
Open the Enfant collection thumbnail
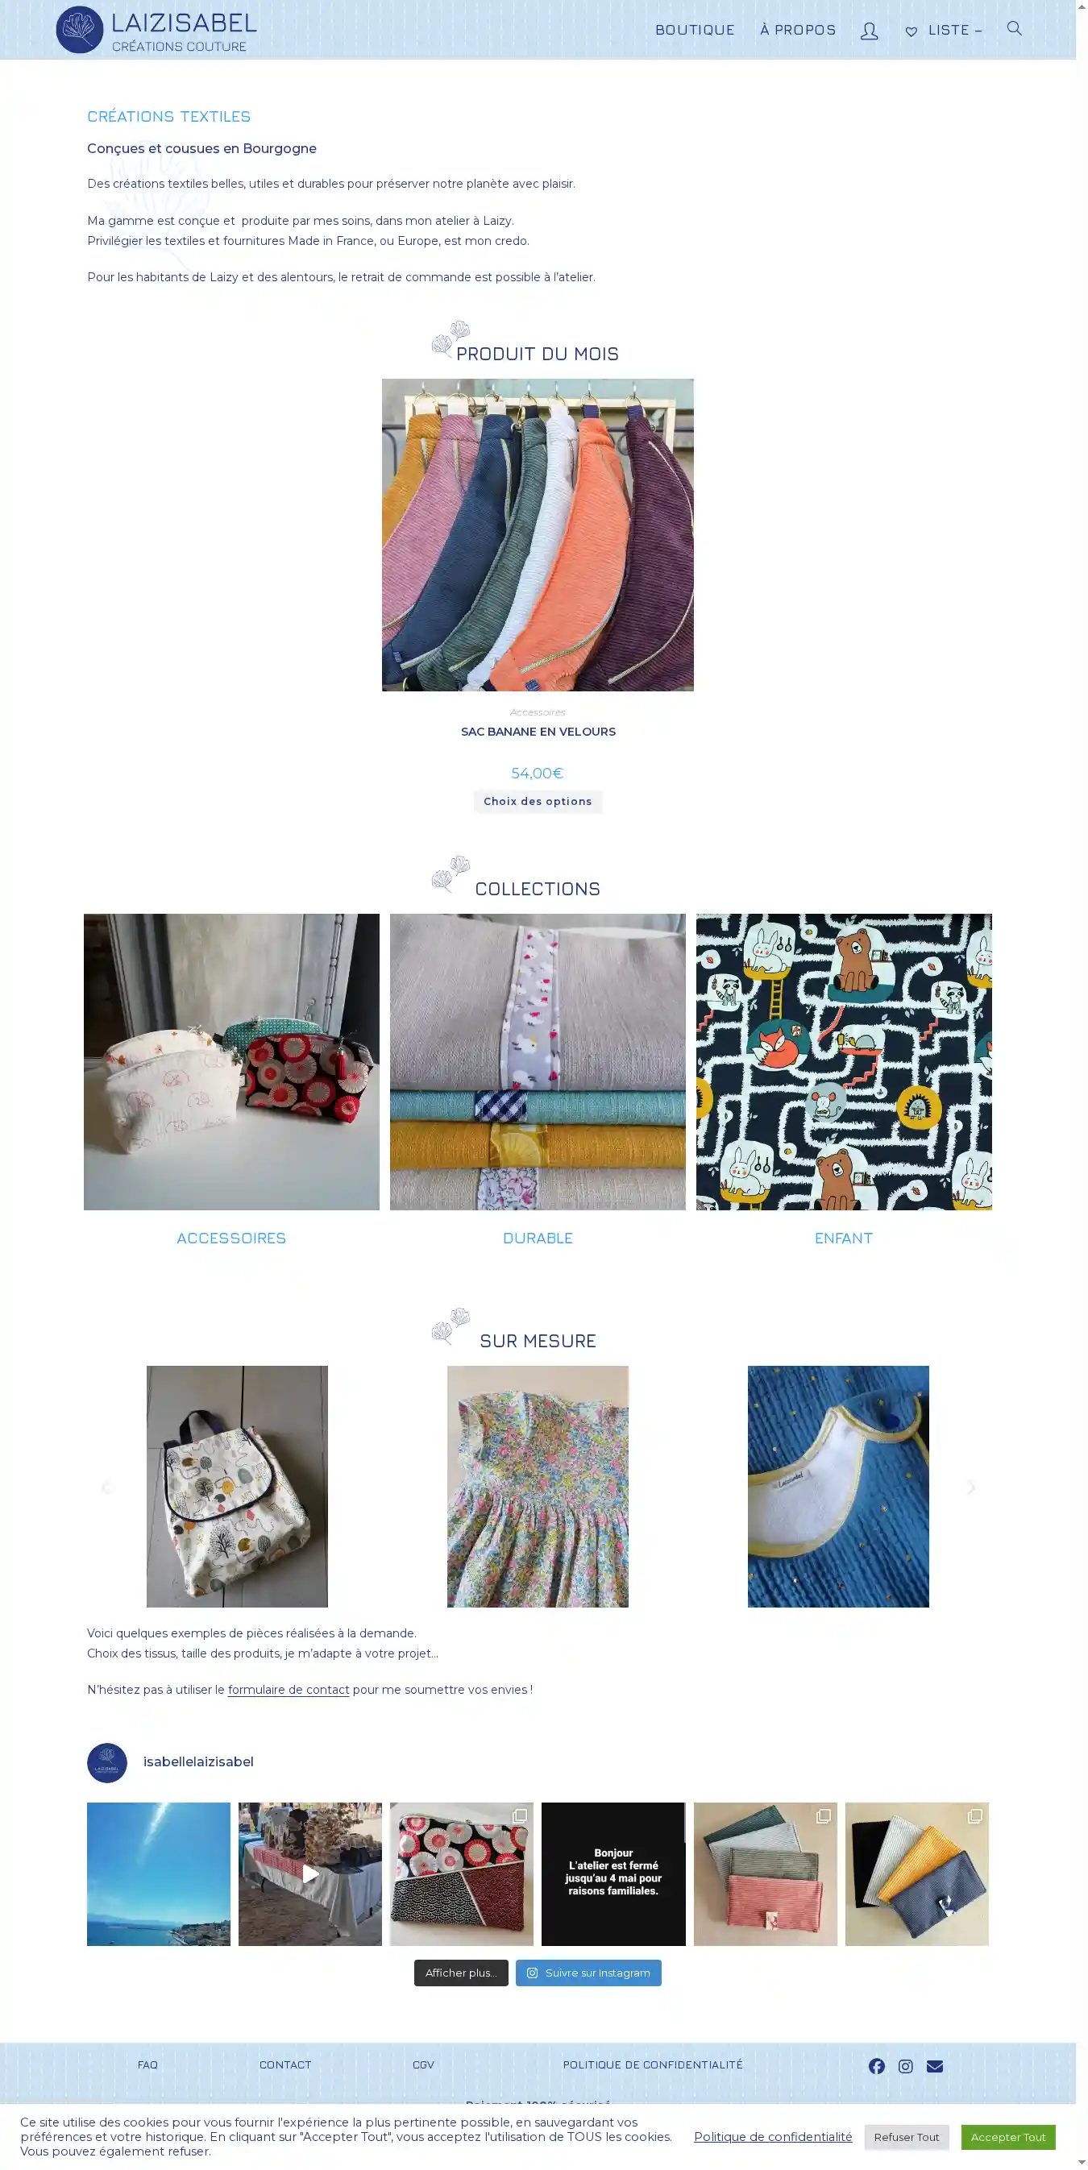[844, 1061]
